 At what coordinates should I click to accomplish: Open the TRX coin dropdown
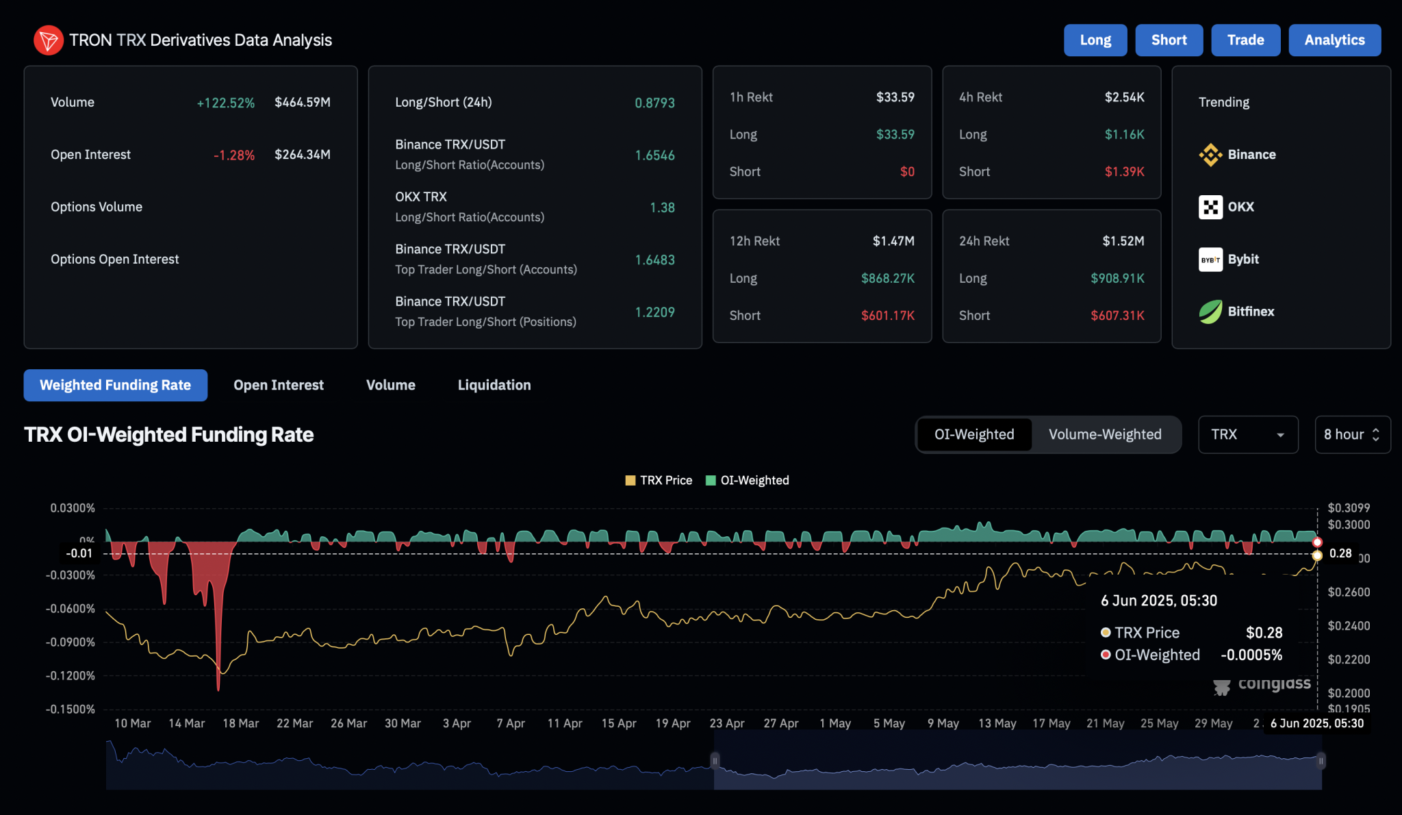pos(1247,435)
